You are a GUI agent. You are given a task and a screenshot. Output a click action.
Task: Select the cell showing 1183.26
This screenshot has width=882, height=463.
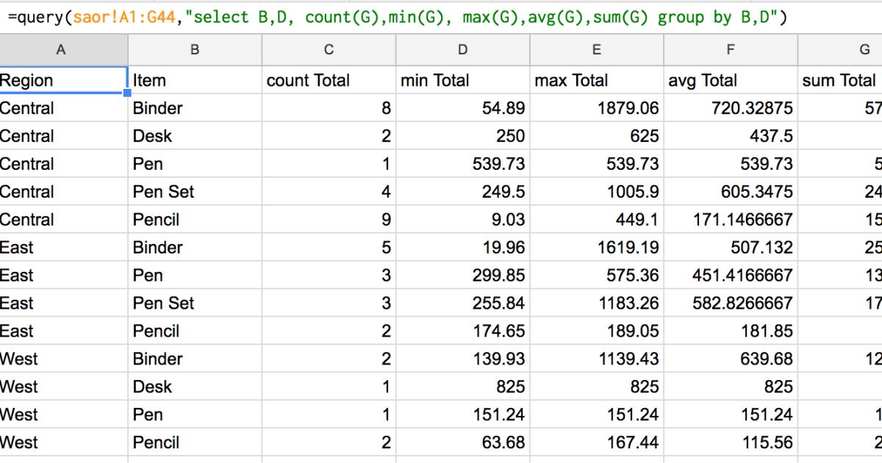click(x=596, y=304)
